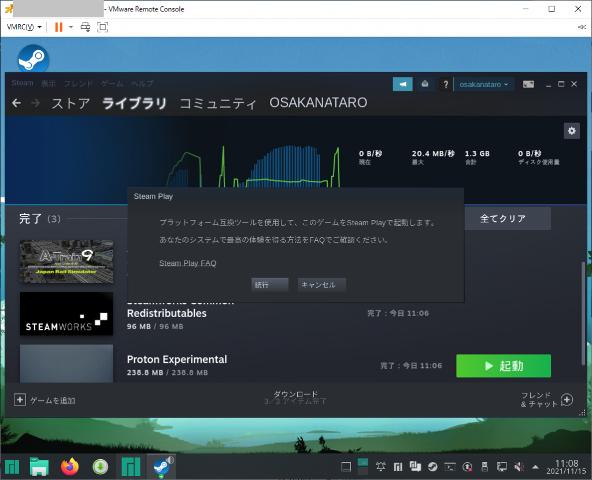Open the Steam Play FAQ link

(x=188, y=263)
